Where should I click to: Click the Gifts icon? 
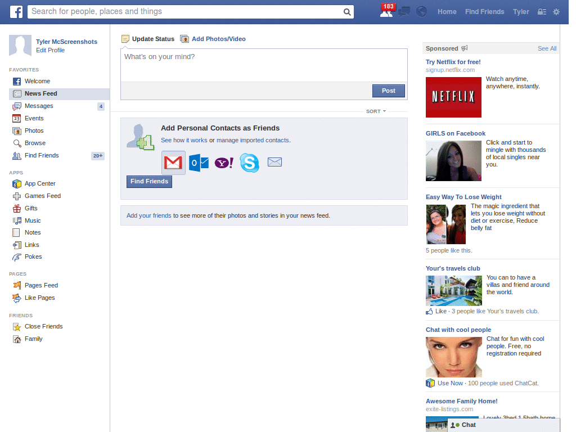(17, 208)
